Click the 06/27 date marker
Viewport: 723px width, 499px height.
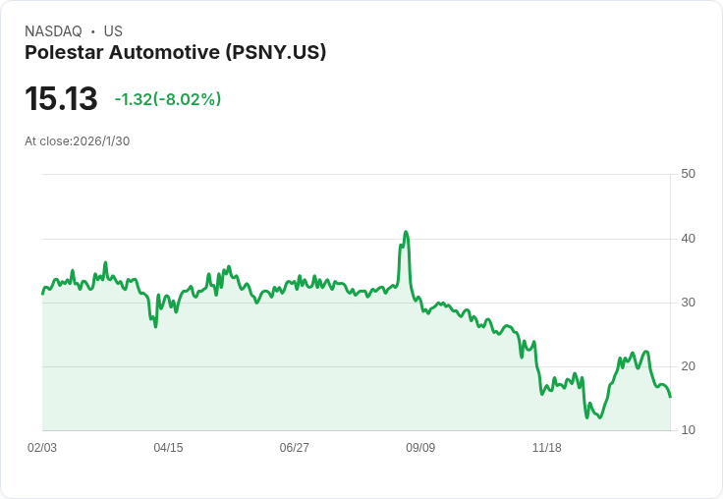click(x=294, y=448)
